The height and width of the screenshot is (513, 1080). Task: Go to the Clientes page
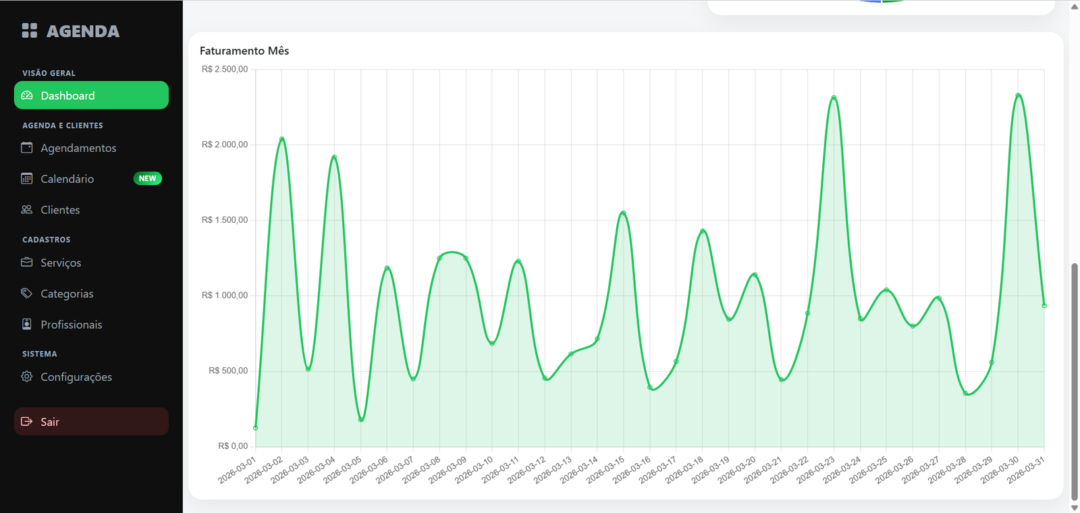coord(60,210)
